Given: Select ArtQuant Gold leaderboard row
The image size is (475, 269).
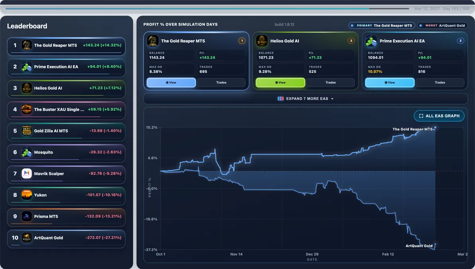Looking at the screenshot, I should [x=66, y=239].
